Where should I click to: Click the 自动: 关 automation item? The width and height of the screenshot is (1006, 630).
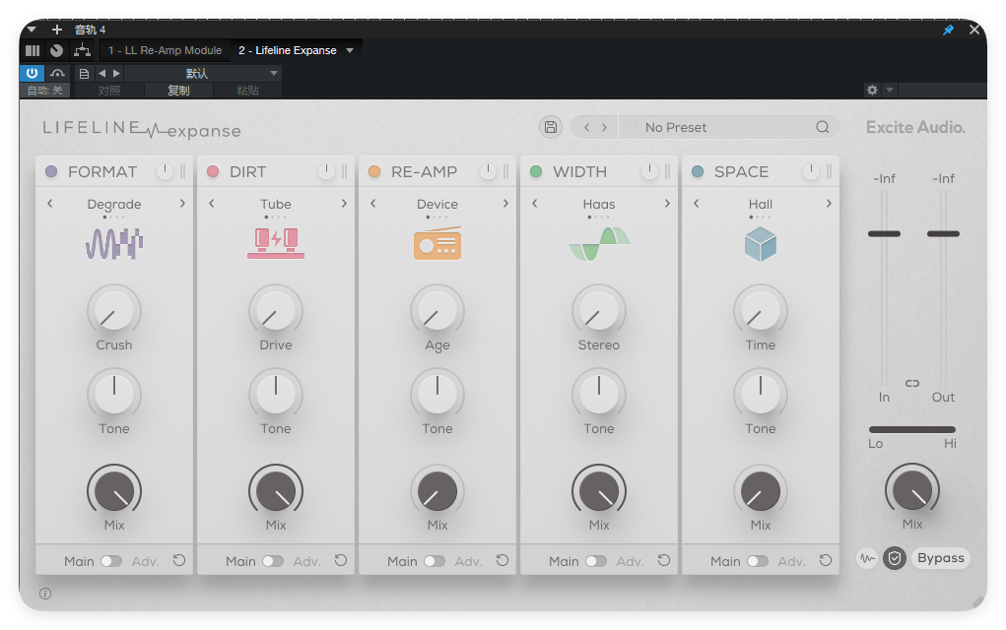pyautogui.click(x=45, y=91)
